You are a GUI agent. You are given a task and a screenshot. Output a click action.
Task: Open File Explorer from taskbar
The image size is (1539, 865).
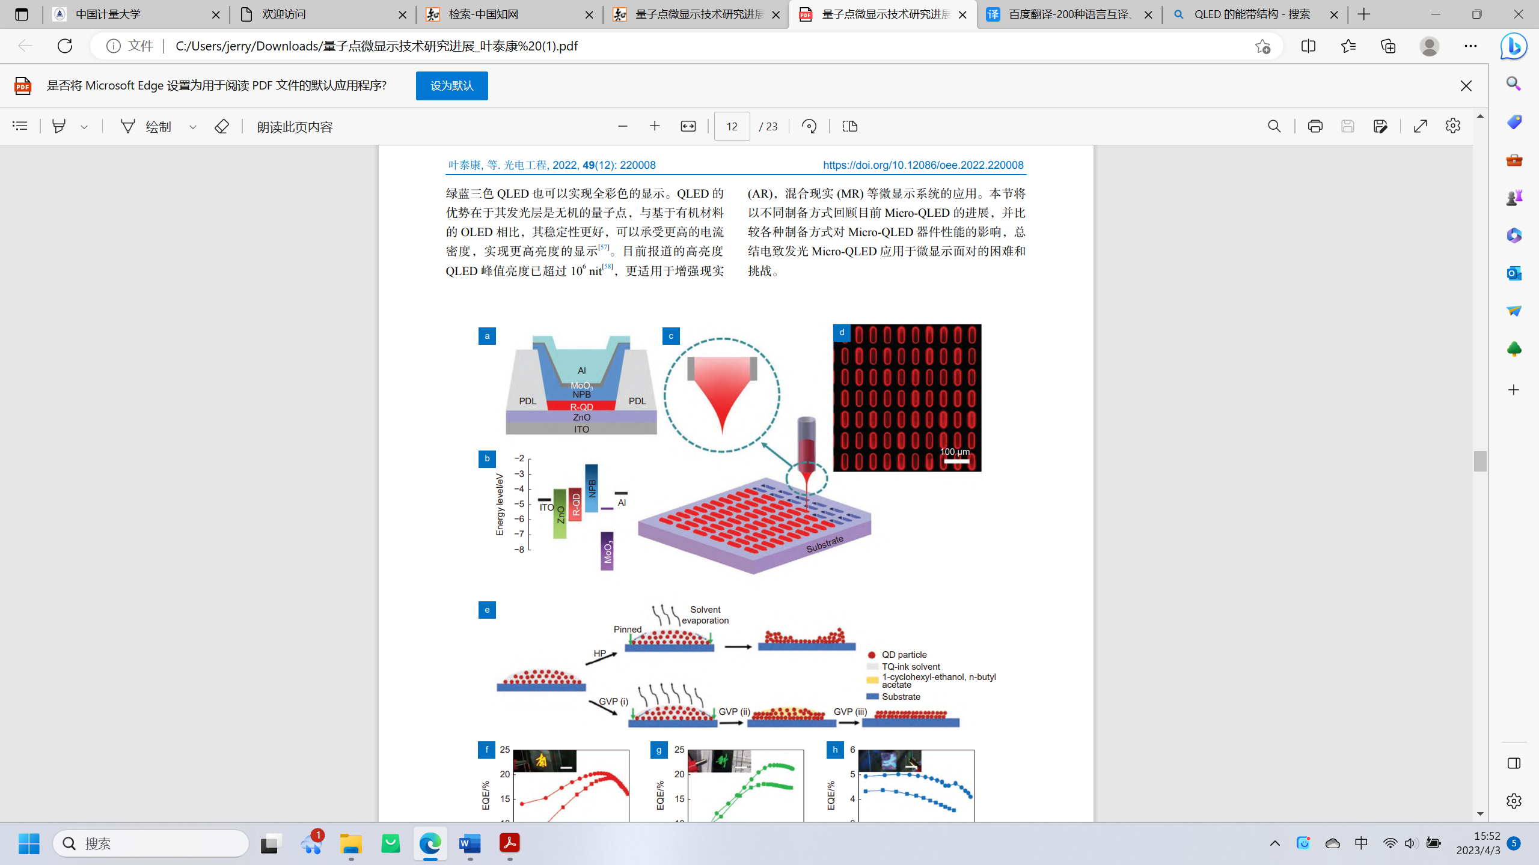point(351,844)
